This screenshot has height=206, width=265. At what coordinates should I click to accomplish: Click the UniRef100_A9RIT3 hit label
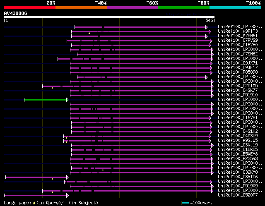[x=238, y=31]
